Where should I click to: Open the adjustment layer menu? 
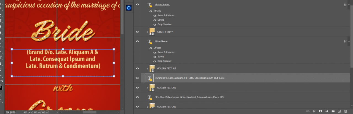click(327, 111)
